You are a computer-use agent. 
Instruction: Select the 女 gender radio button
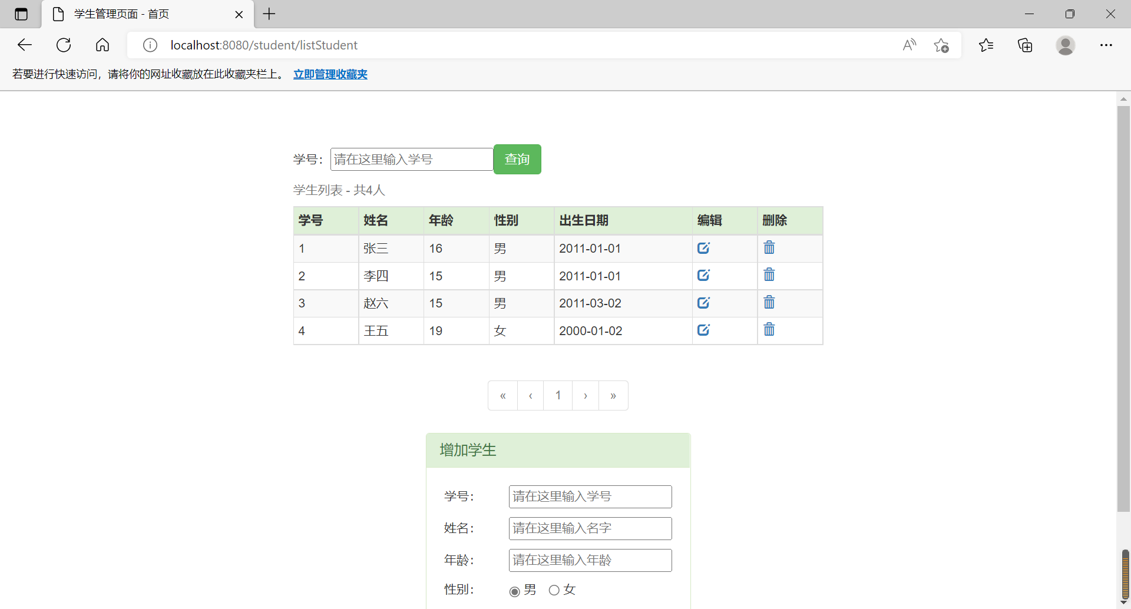click(554, 590)
